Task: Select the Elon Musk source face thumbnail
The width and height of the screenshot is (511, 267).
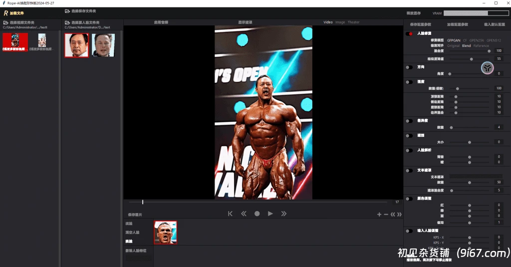Action: (x=103, y=45)
